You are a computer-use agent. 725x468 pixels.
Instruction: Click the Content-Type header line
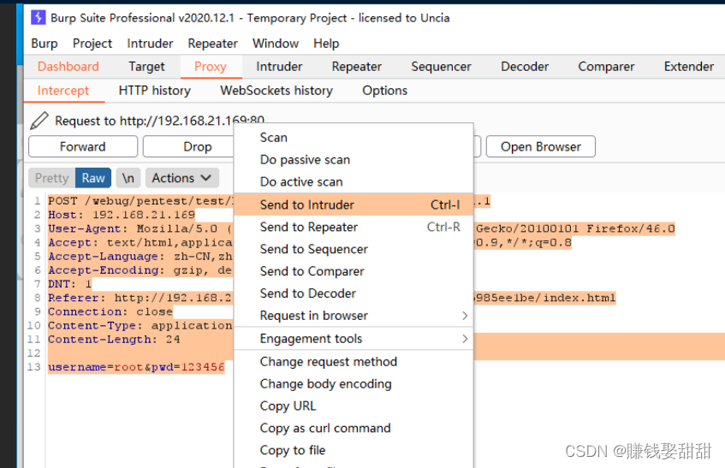point(140,326)
